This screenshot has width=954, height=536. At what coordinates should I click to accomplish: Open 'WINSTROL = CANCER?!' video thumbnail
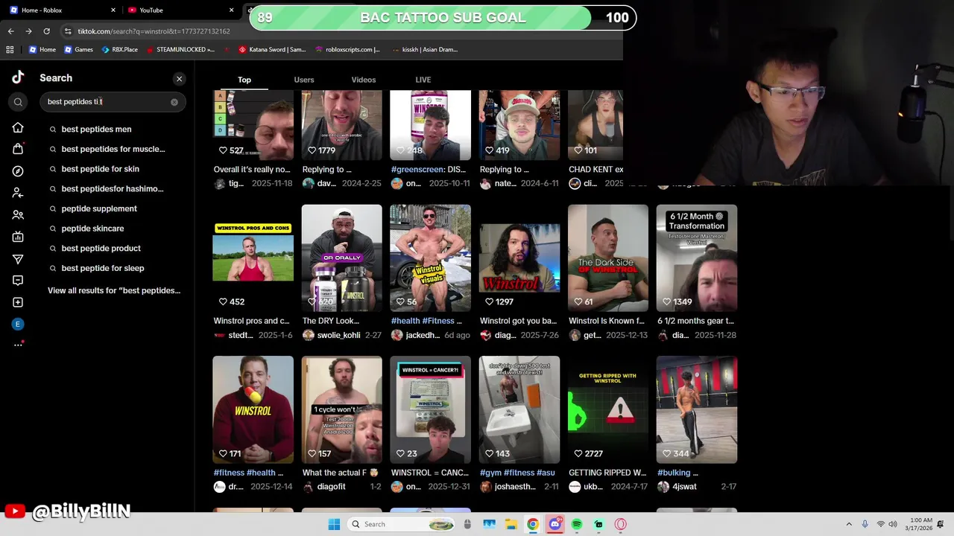[x=430, y=409]
